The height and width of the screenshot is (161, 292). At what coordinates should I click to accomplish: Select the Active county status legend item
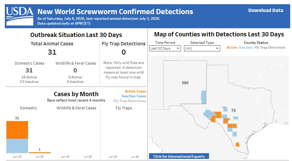click(x=232, y=47)
